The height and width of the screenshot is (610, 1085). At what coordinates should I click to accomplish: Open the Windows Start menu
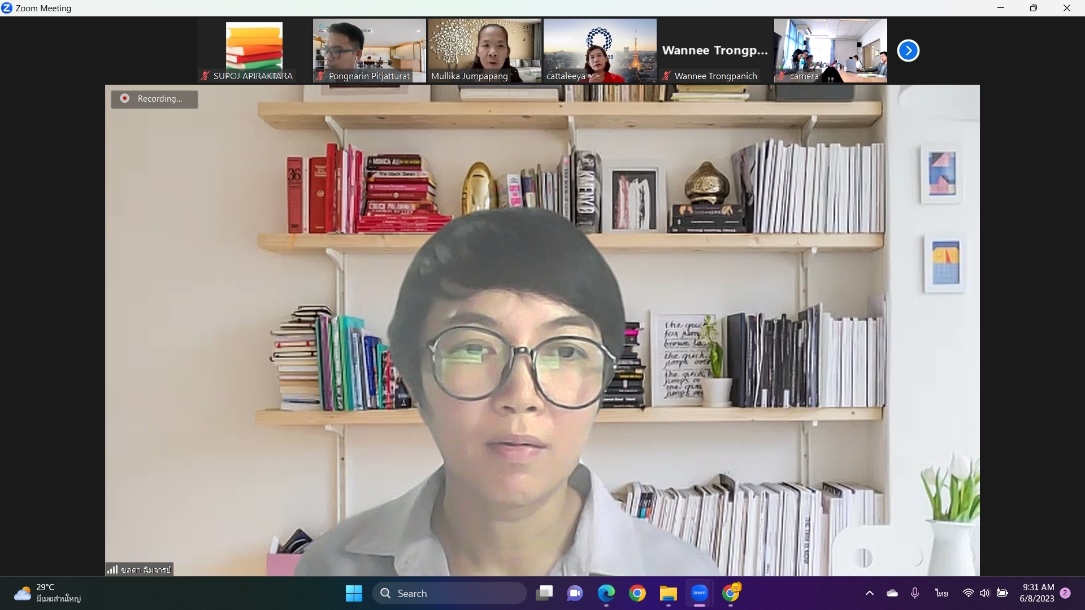pos(354,593)
